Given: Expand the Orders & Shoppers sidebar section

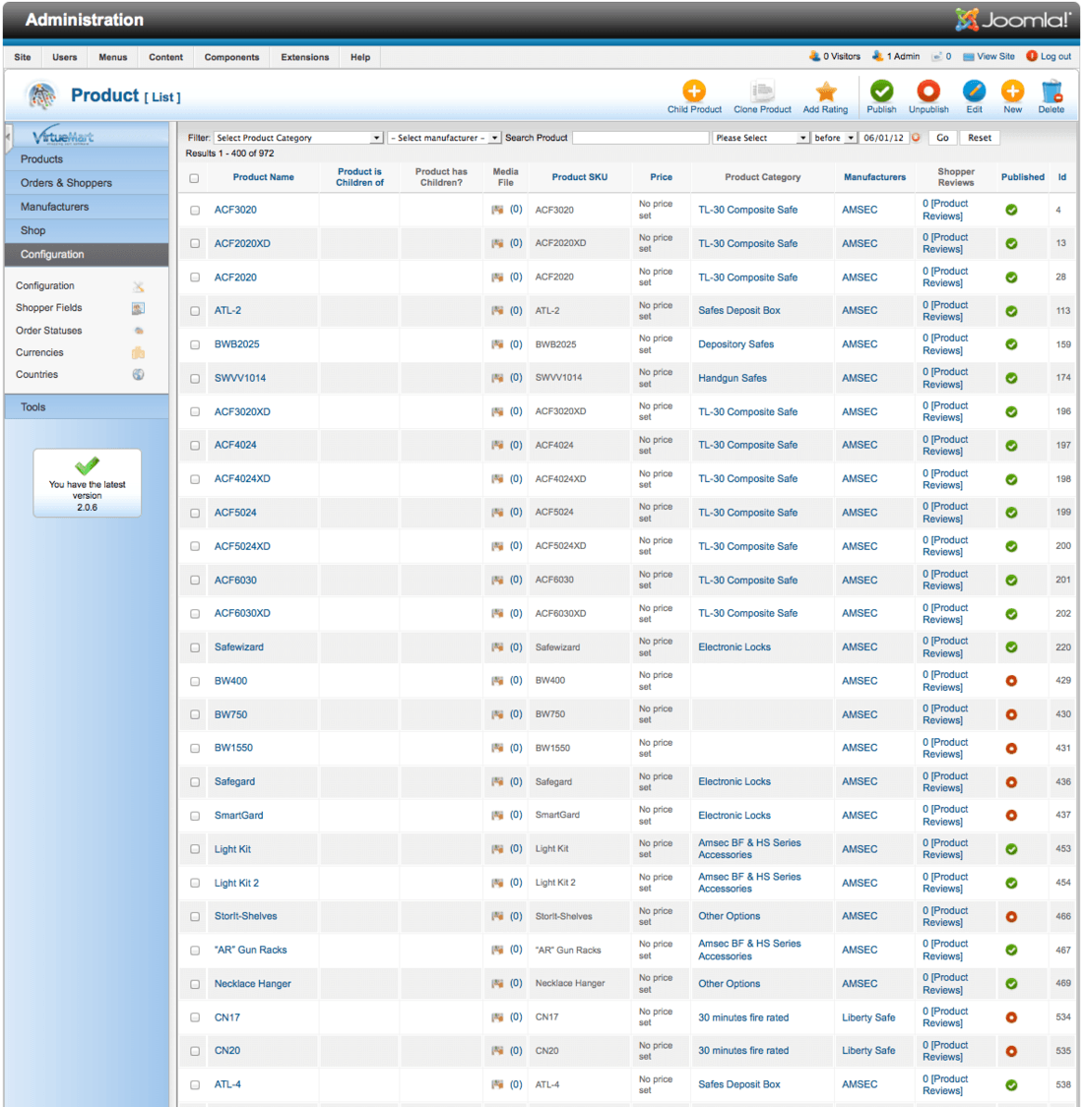Looking at the screenshot, I should (87, 183).
